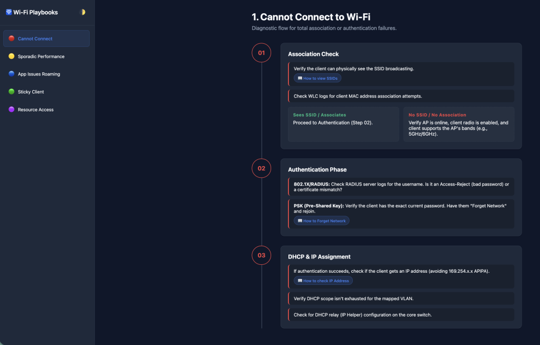Click the green circle Sticky Client icon

[12, 92]
